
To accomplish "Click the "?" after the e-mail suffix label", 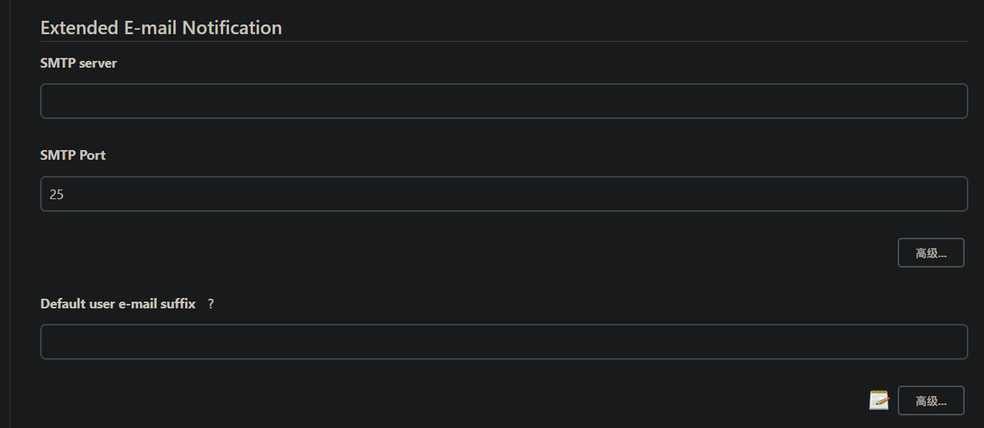I will click(x=210, y=304).
